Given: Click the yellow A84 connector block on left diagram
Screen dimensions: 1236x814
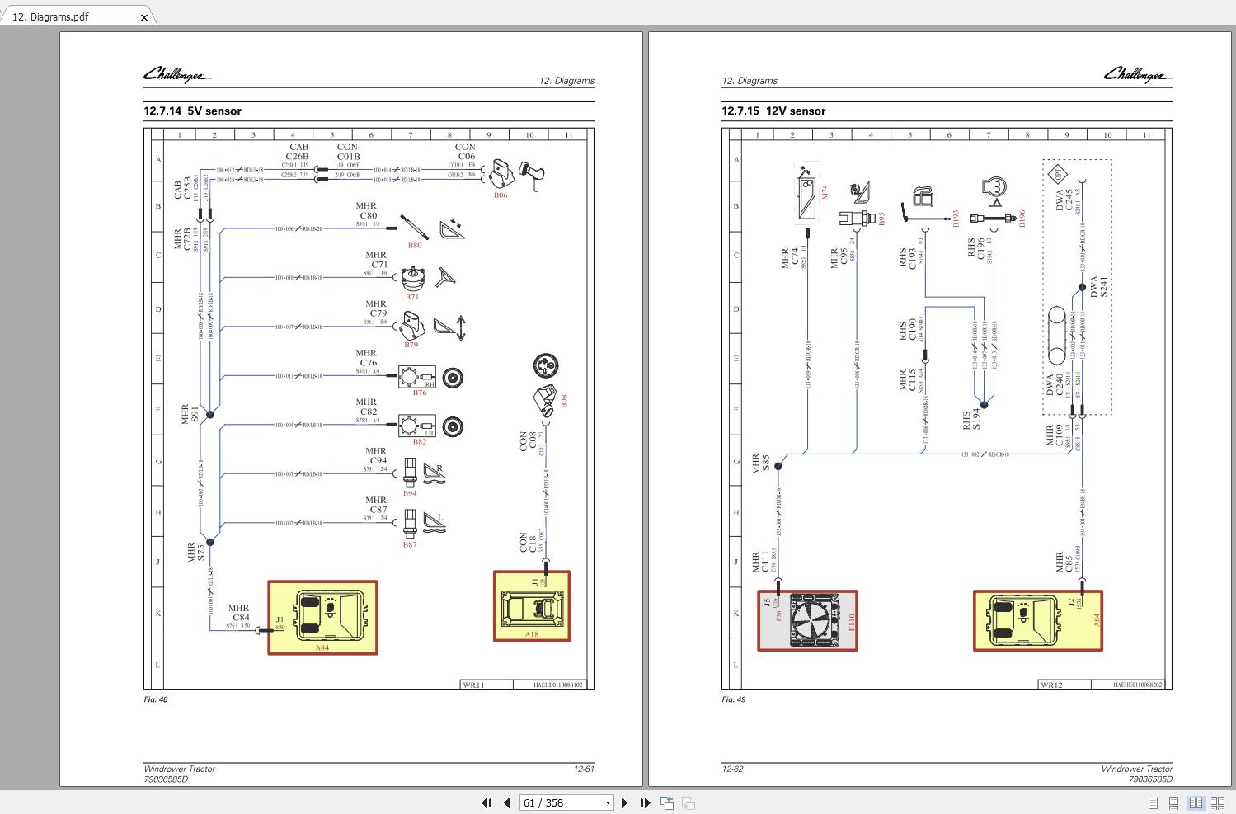Looking at the screenshot, I should [322, 618].
